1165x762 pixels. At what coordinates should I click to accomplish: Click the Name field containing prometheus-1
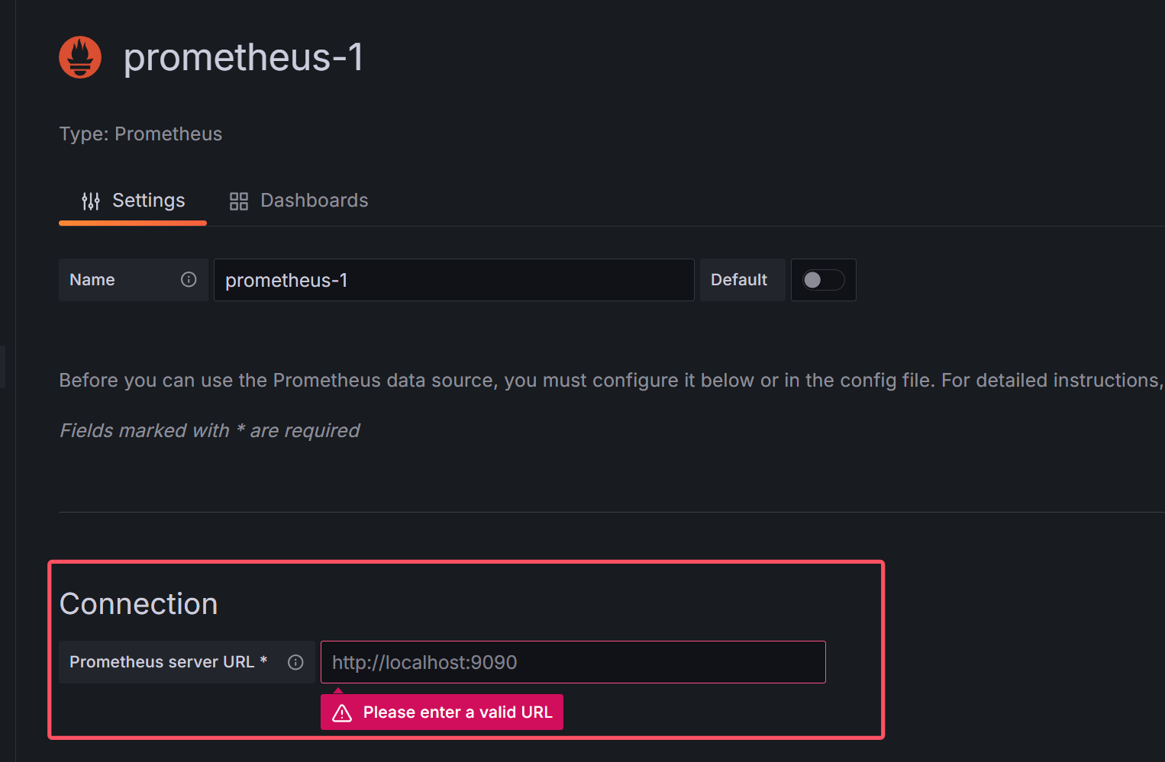(x=453, y=280)
